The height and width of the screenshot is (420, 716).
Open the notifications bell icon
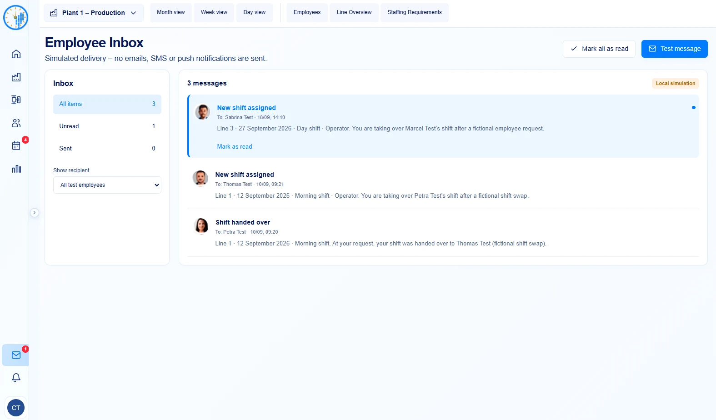click(x=16, y=378)
